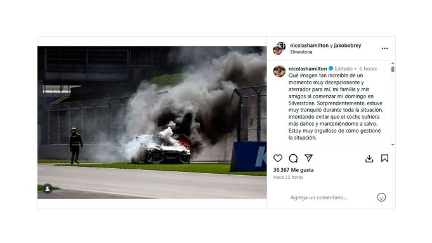This screenshot has height=243, width=432.
Task: Open jakobebrey profile from the post header
Action: point(348,46)
